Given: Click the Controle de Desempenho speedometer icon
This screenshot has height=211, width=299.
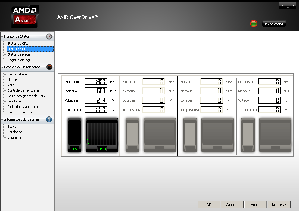Looking at the screenshot, I should pyautogui.click(x=49, y=67).
